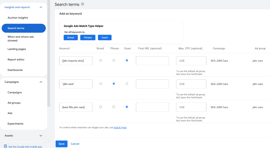Click Final URL field for best 90s jdm cars

point(152,107)
